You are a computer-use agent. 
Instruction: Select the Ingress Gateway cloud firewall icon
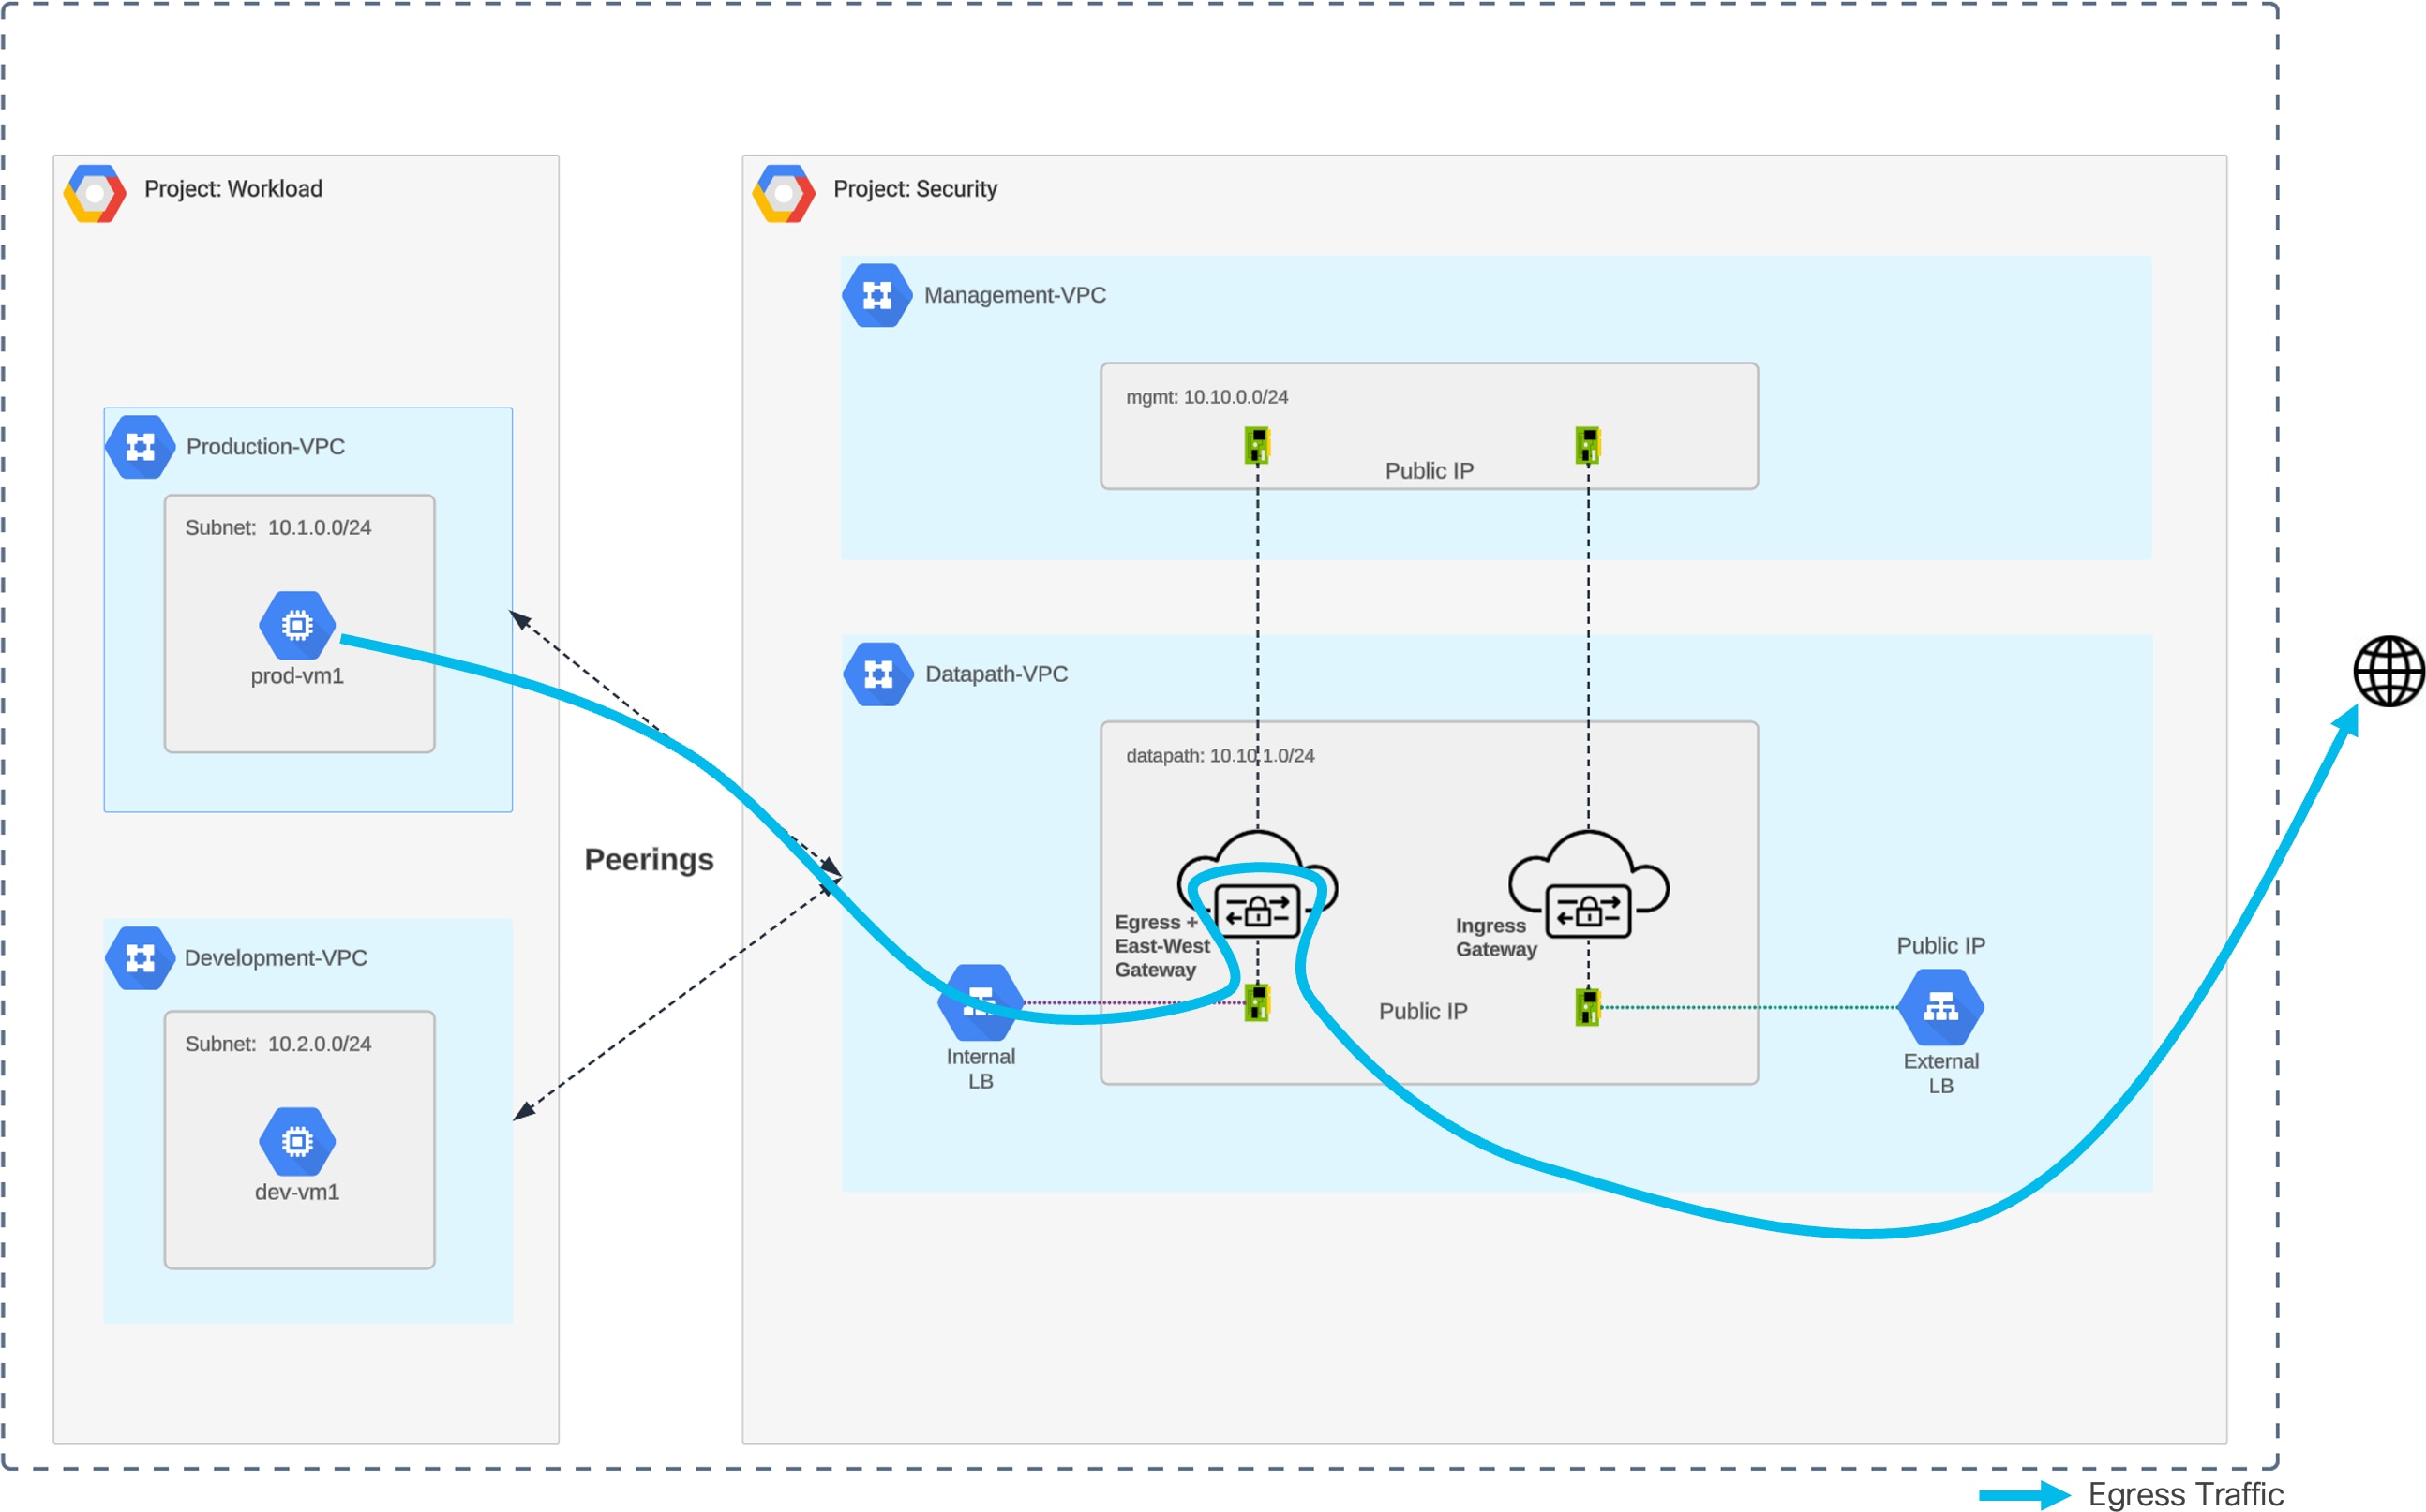(1589, 884)
